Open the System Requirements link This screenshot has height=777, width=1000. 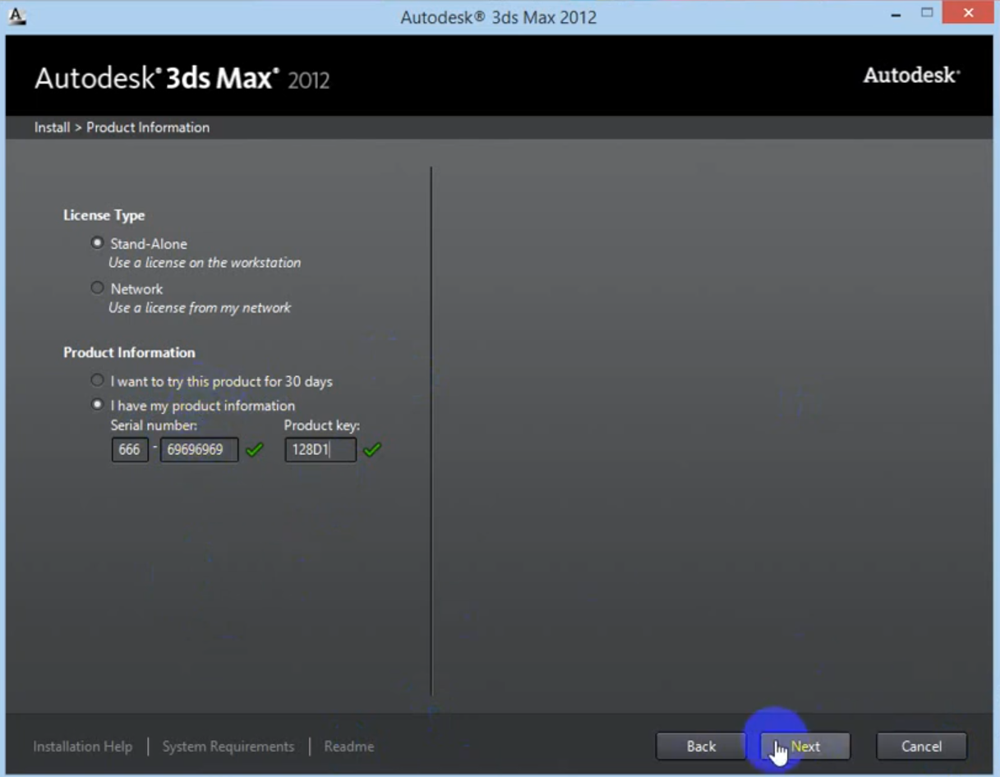[228, 747]
